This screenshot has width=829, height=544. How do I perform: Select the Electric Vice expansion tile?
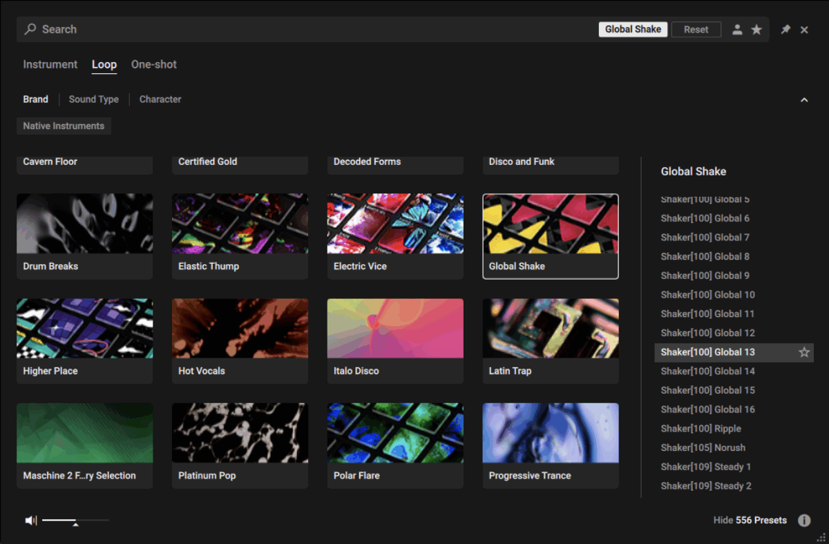pyautogui.click(x=395, y=236)
